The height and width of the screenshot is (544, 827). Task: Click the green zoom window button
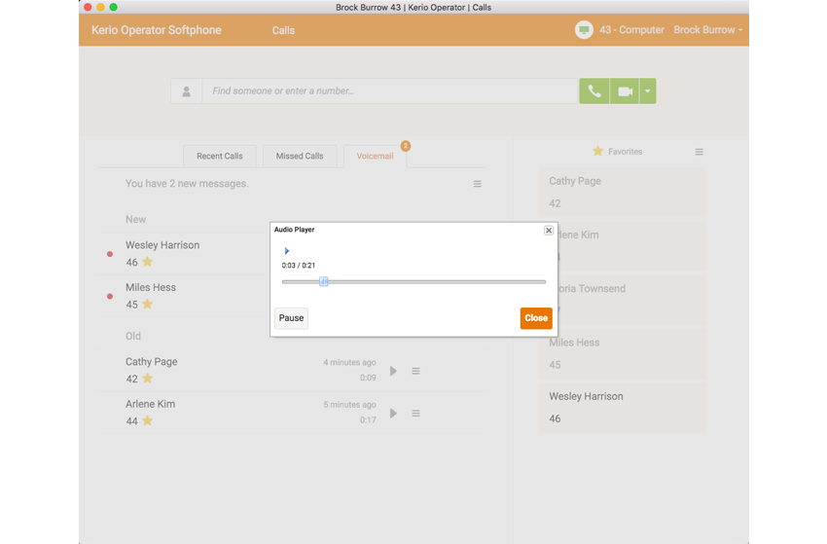pyautogui.click(x=113, y=7)
